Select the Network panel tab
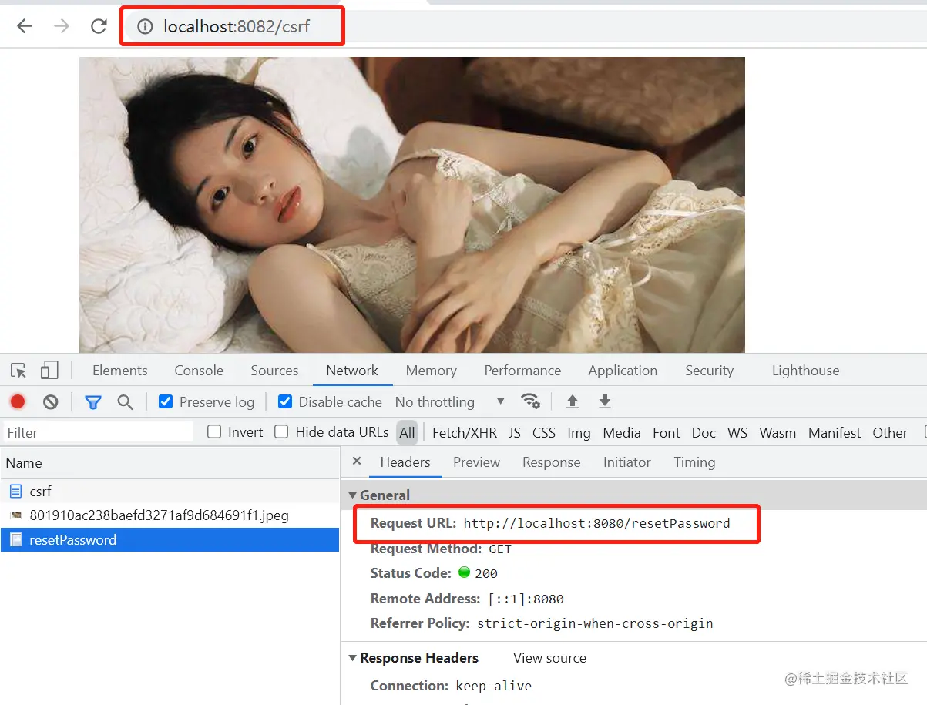Image resolution: width=927 pixels, height=705 pixels. pos(352,371)
